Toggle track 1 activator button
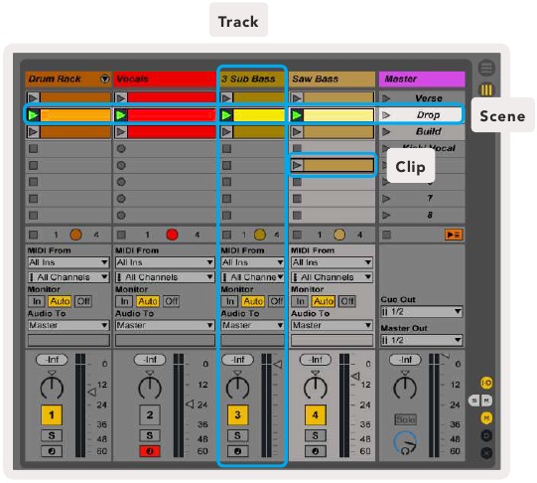The width and height of the screenshot is (537, 483). click(x=52, y=415)
